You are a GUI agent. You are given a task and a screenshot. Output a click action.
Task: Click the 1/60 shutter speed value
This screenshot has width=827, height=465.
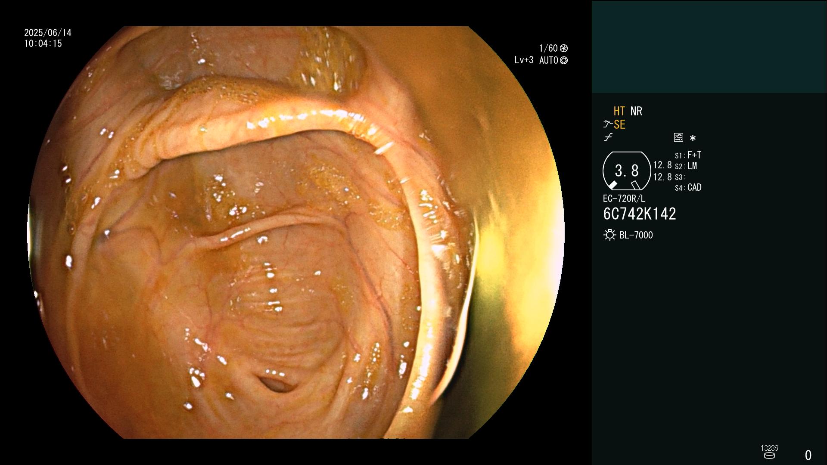coord(548,48)
